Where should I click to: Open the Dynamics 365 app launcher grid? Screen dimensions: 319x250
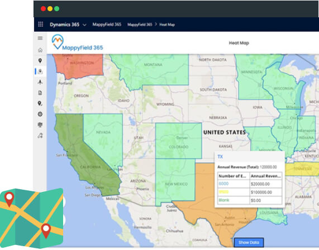coord(40,25)
